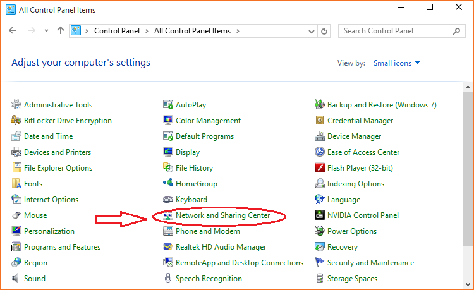This screenshot has width=474, height=290.
Task: Open the Internet Options icon
Action: [16, 200]
